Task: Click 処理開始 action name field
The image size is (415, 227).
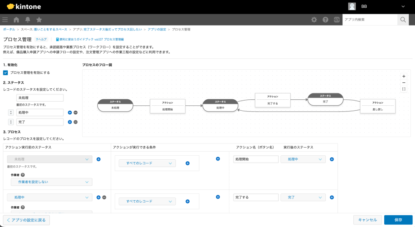Action: (x=256, y=159)
